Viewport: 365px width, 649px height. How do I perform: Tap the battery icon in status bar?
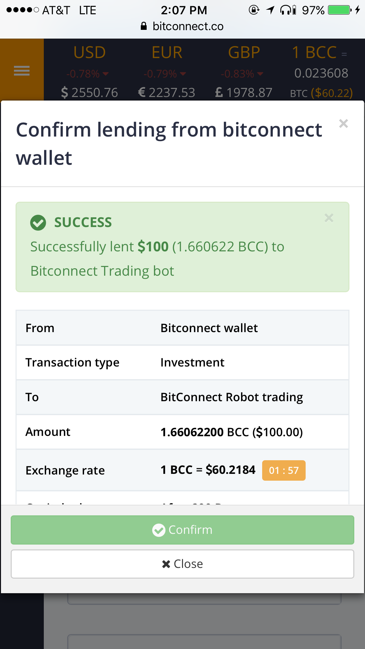click(x=340, y=10)
